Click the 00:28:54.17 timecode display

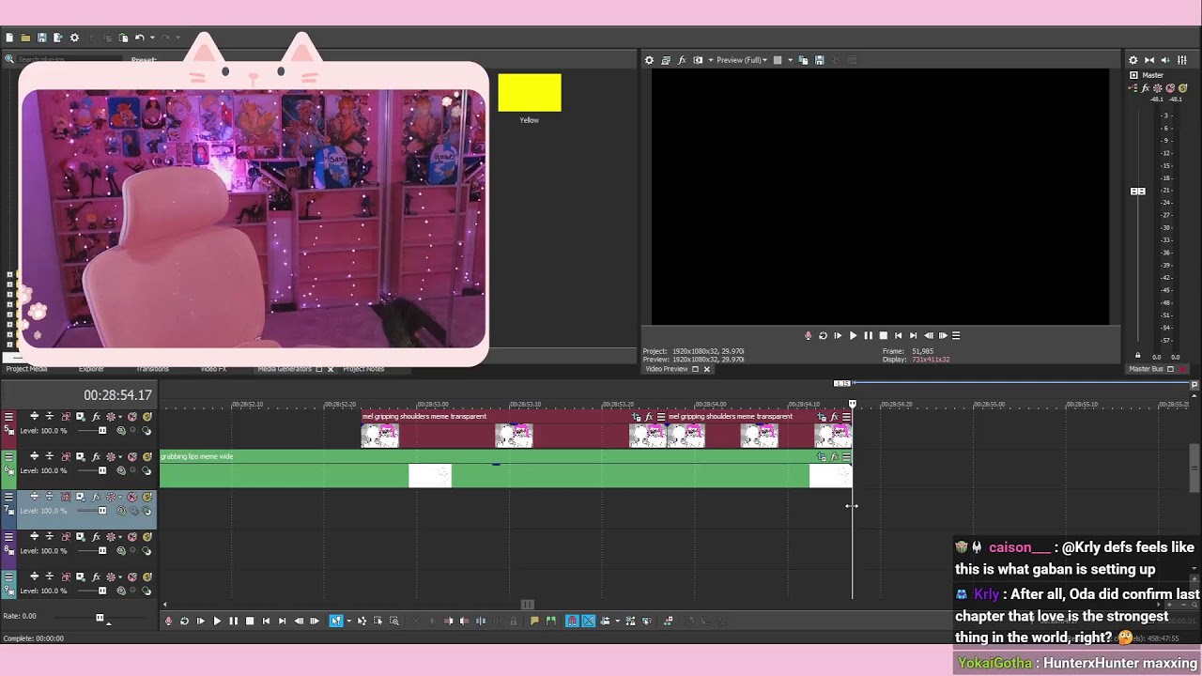pyautogui.click(x=117, y=395)
